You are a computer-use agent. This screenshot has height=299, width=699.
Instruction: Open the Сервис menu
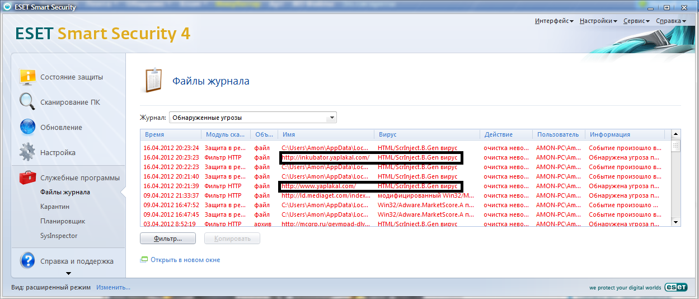[636, 21]
